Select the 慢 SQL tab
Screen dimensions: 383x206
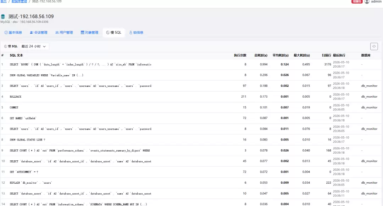[x=113, y=33]
